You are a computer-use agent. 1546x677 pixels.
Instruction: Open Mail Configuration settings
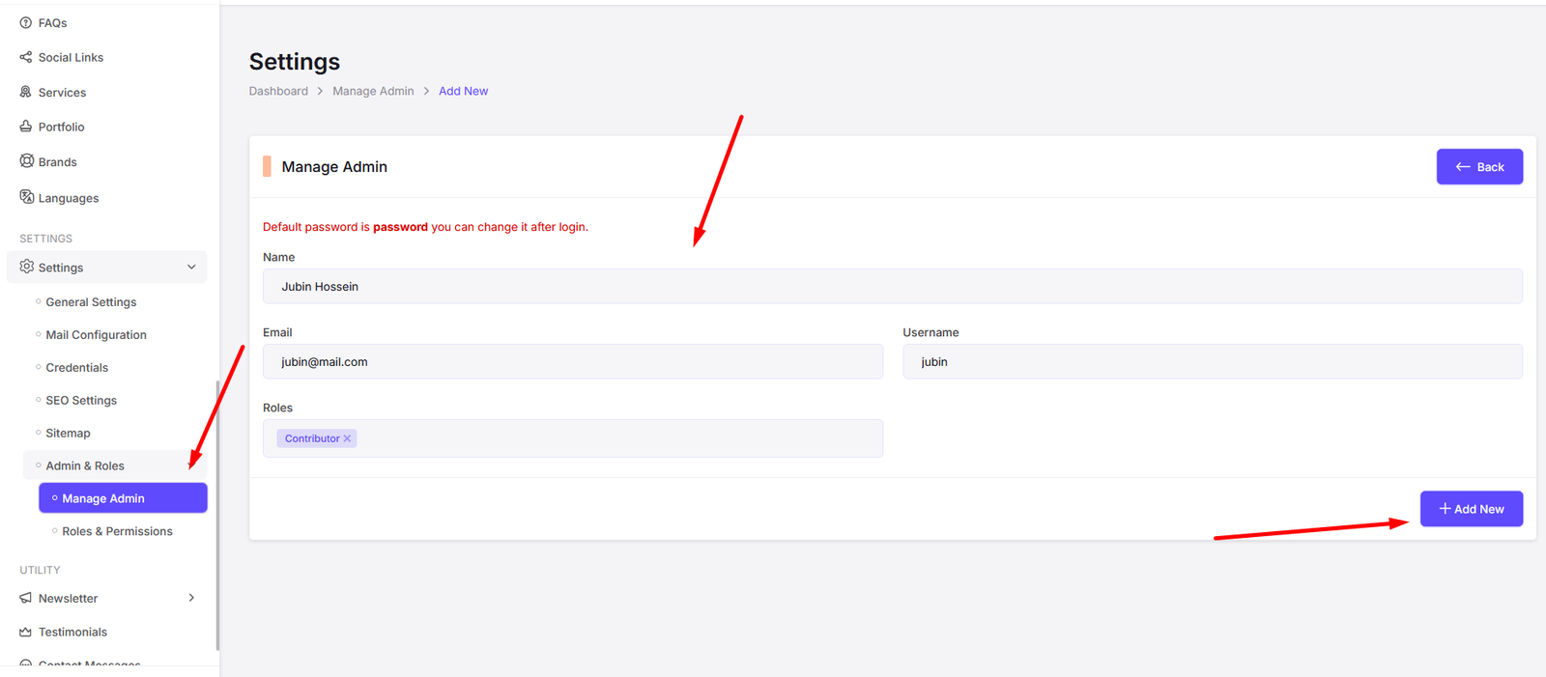point(96,335)
